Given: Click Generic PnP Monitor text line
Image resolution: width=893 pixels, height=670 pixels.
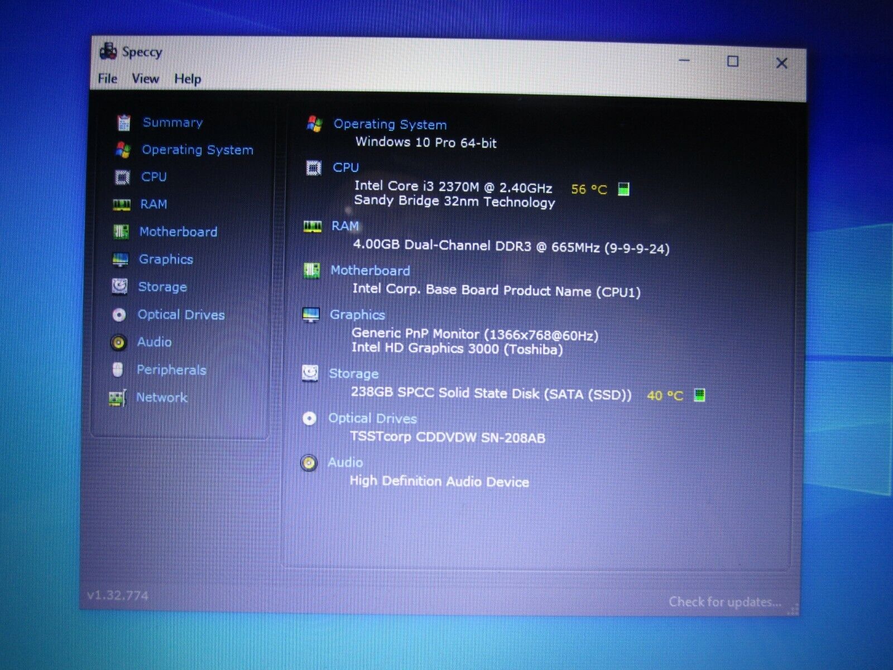Looking at the screenshot, I should click(475, 334).
